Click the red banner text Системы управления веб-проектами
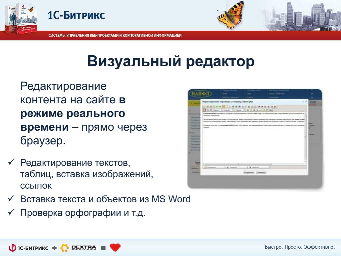 115,35
